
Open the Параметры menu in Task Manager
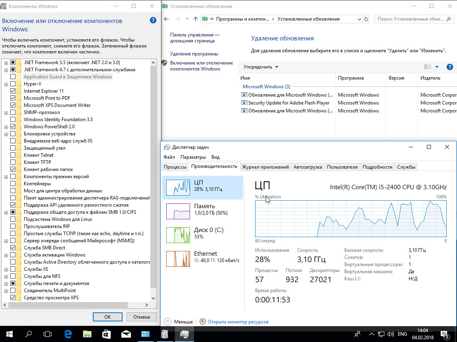point(193,157)
